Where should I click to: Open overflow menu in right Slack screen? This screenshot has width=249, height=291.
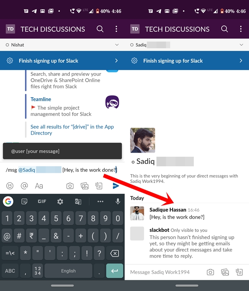tap(241, 29)
